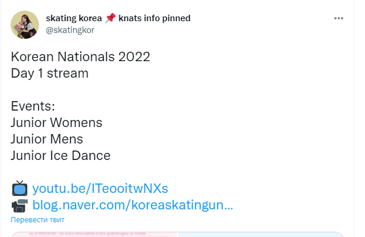Open the youtu.be/ITeooitwNXs stream link
This screenshot has width=365, height=237.
pos(100,189)
